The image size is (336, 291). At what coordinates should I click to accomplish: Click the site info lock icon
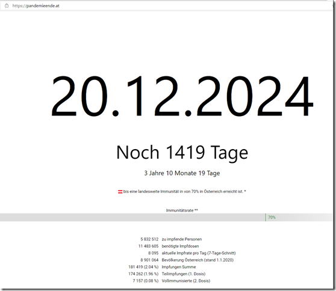[7, 6]
